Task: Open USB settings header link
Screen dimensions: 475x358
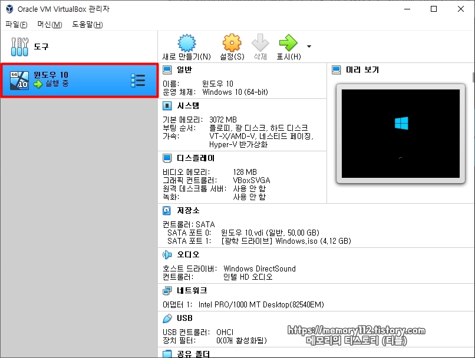Action: [184, 319]
